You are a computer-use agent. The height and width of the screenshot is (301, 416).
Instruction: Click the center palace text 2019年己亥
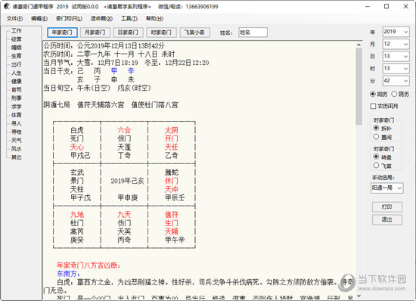(x=127, y=182)
